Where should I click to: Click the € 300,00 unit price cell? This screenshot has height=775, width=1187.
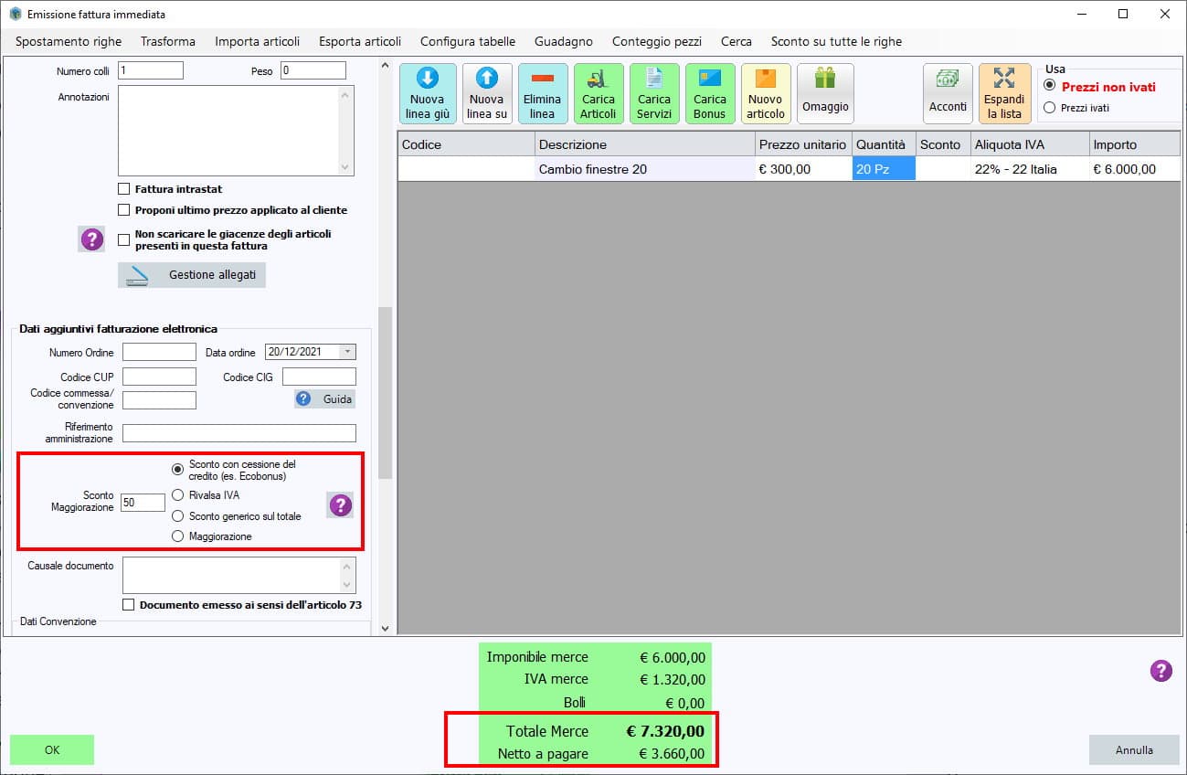[x=803, y=169]
